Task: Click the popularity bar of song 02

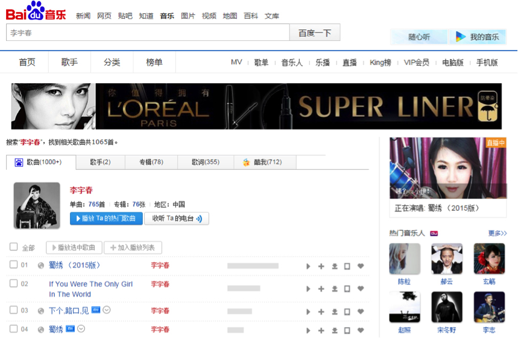Action: (x=244, y=289)
